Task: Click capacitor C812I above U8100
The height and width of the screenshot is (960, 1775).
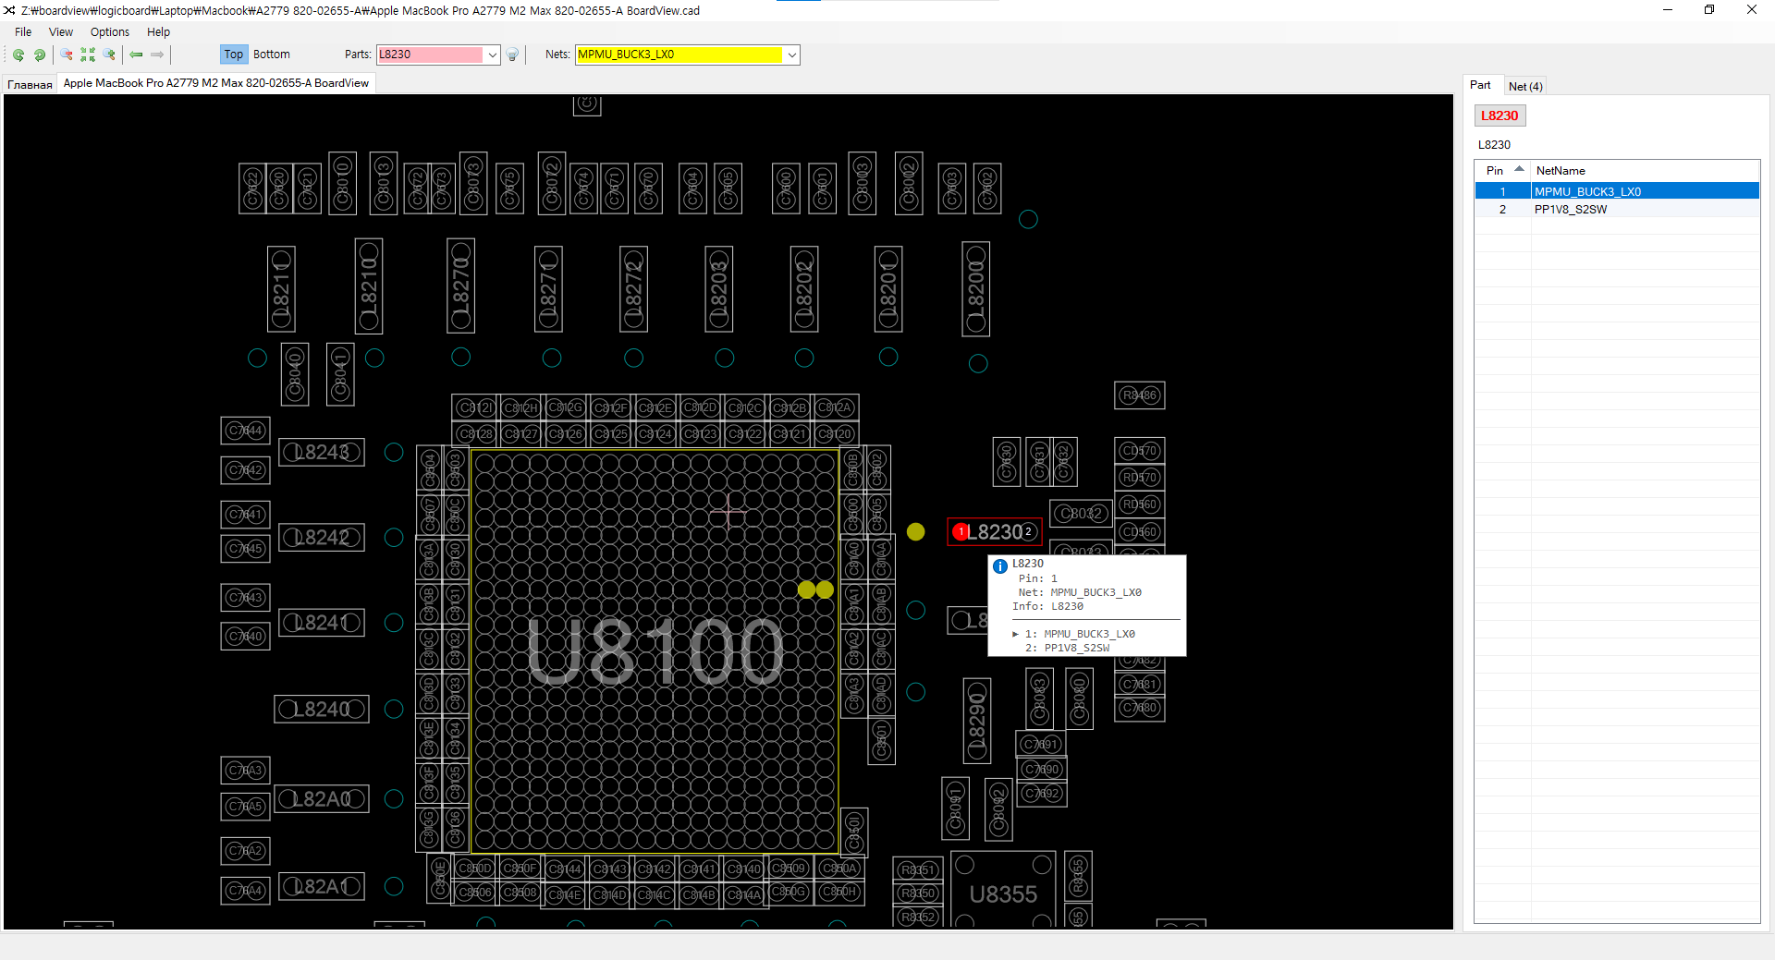Action: [x=474, y=407]
